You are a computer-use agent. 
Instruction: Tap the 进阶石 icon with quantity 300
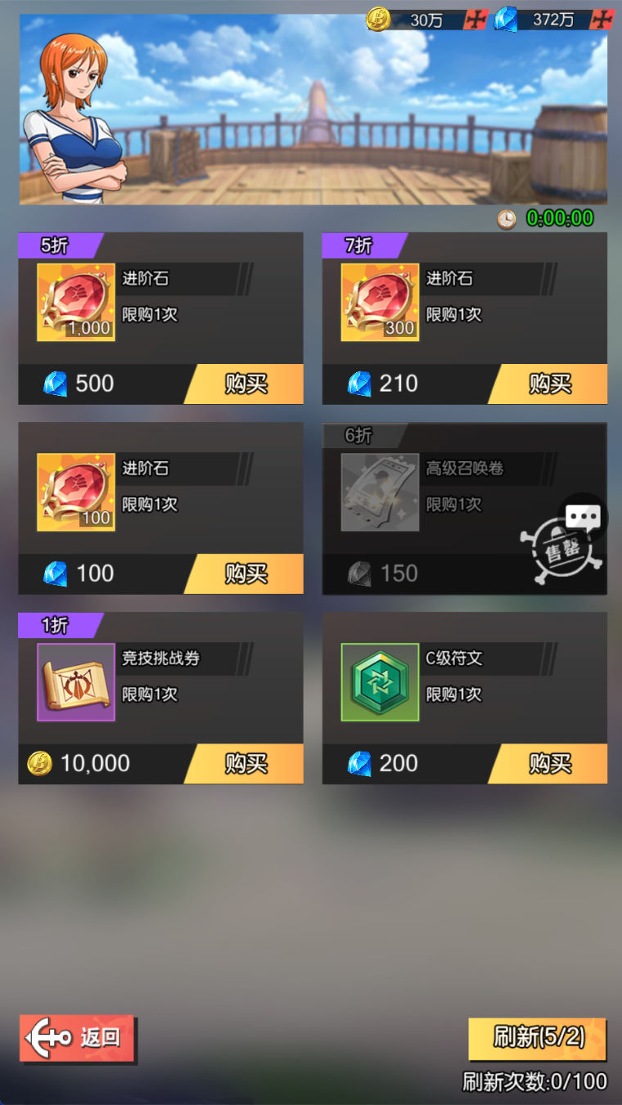point(380,302)
